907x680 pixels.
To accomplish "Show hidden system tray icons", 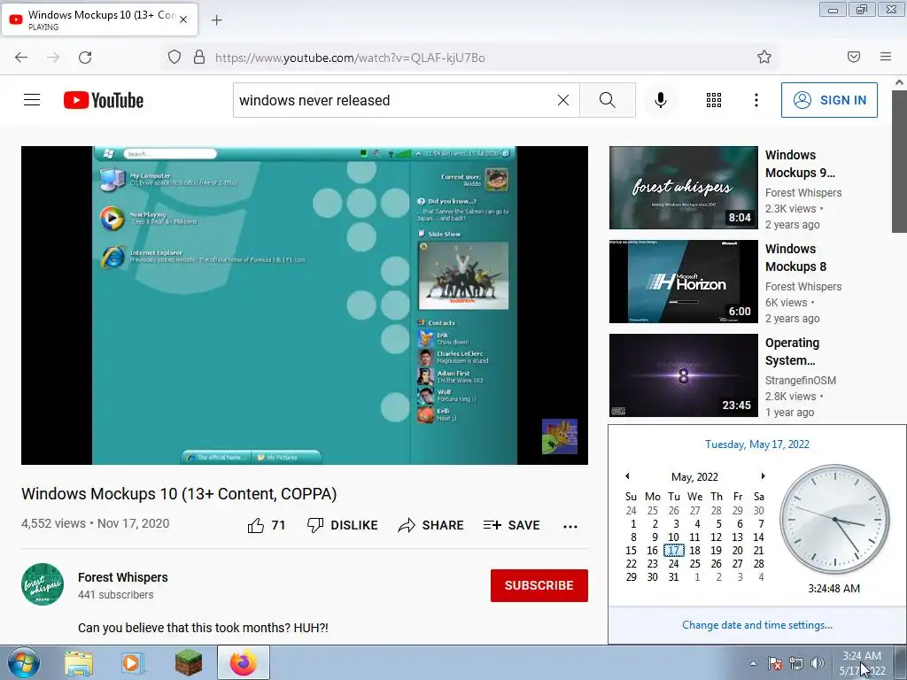I will (x=753, y=663).
